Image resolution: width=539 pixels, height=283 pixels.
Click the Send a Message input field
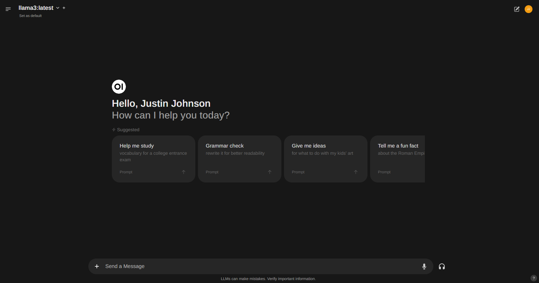(x=260, y=266)
